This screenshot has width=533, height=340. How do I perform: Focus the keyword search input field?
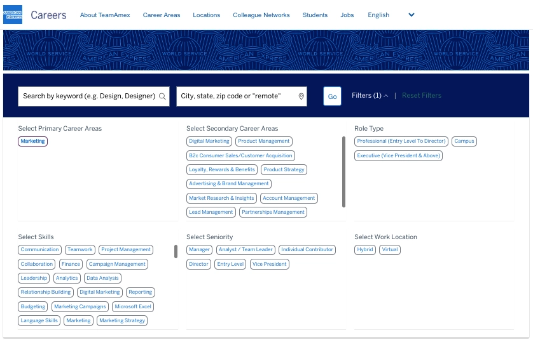(89, 96)
